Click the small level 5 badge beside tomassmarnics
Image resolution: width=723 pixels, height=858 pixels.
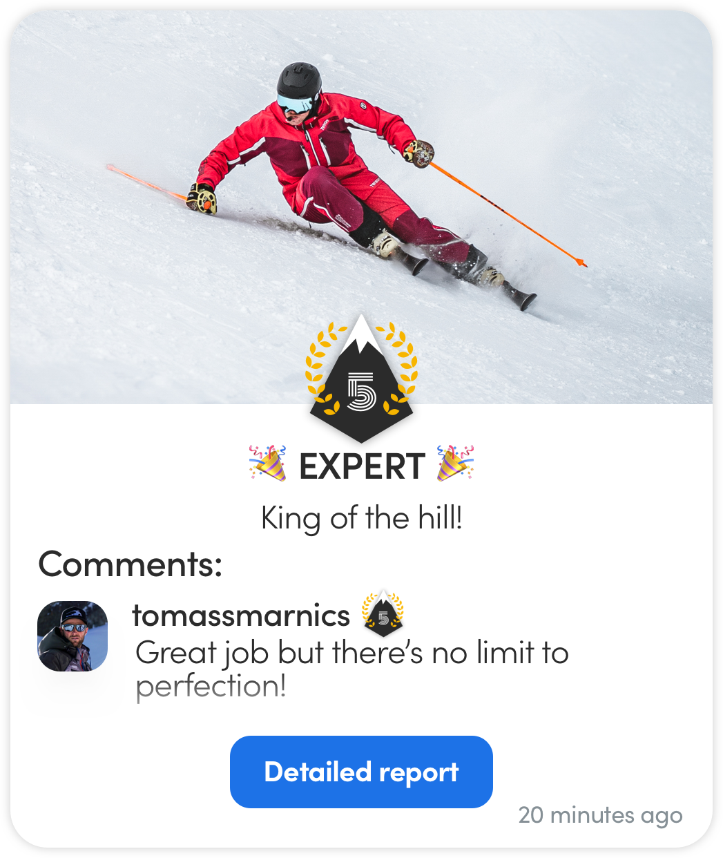coord(383,614)
